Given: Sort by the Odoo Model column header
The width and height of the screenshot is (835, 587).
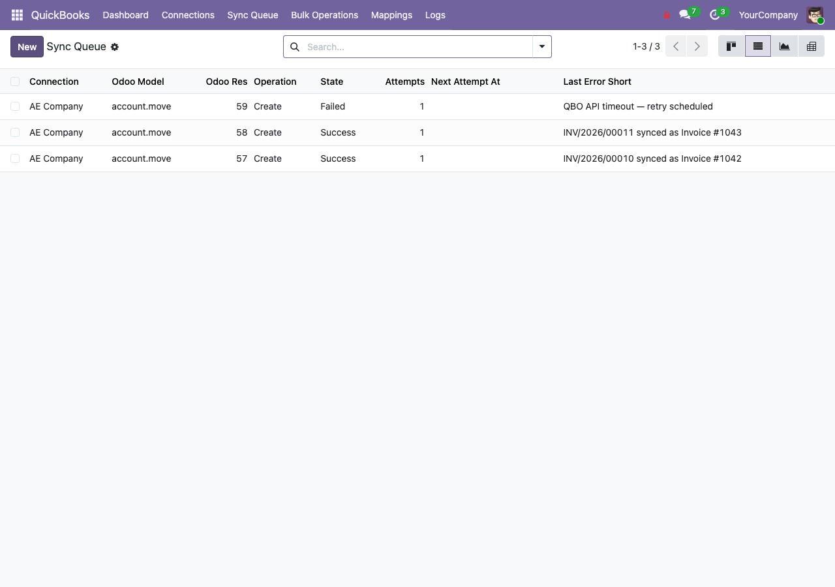Looking at the screenshot, I should [x=138, y=82].
